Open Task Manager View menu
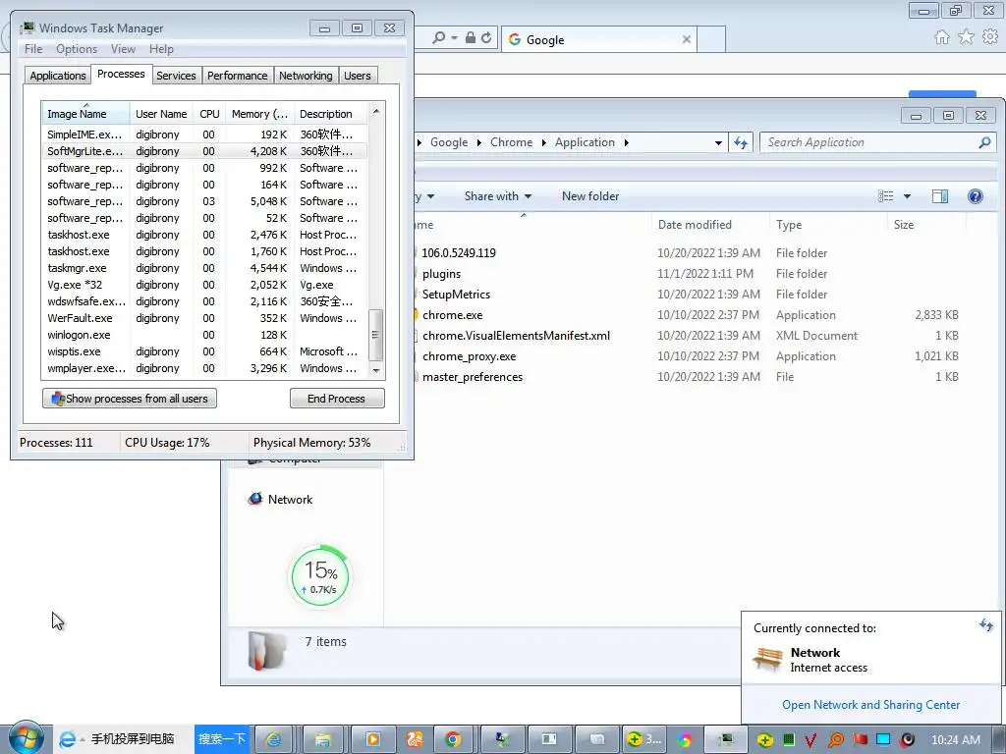Viewport: 1006px width, 754px height. (x=123, y=49)
